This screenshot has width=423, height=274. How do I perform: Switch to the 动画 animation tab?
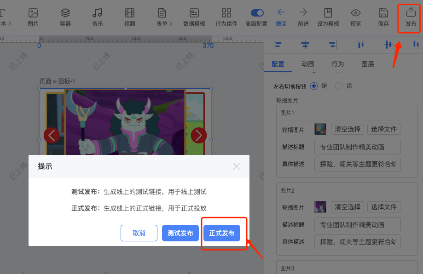tap(307, 64)
